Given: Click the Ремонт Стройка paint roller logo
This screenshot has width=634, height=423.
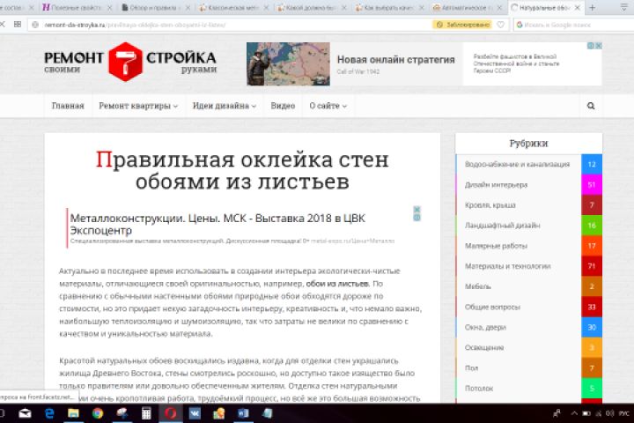Looking at the screenshot, I should 125,62.
